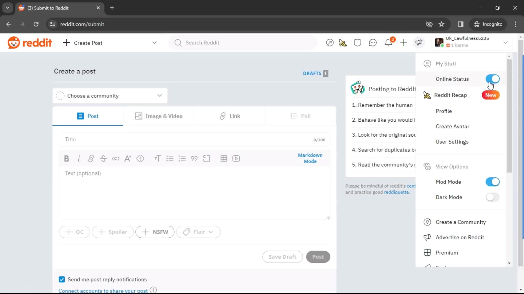This screenshot has width=524, height=294.
Task: Click the Italic formatting icon
Action: [x=79, y=158]
